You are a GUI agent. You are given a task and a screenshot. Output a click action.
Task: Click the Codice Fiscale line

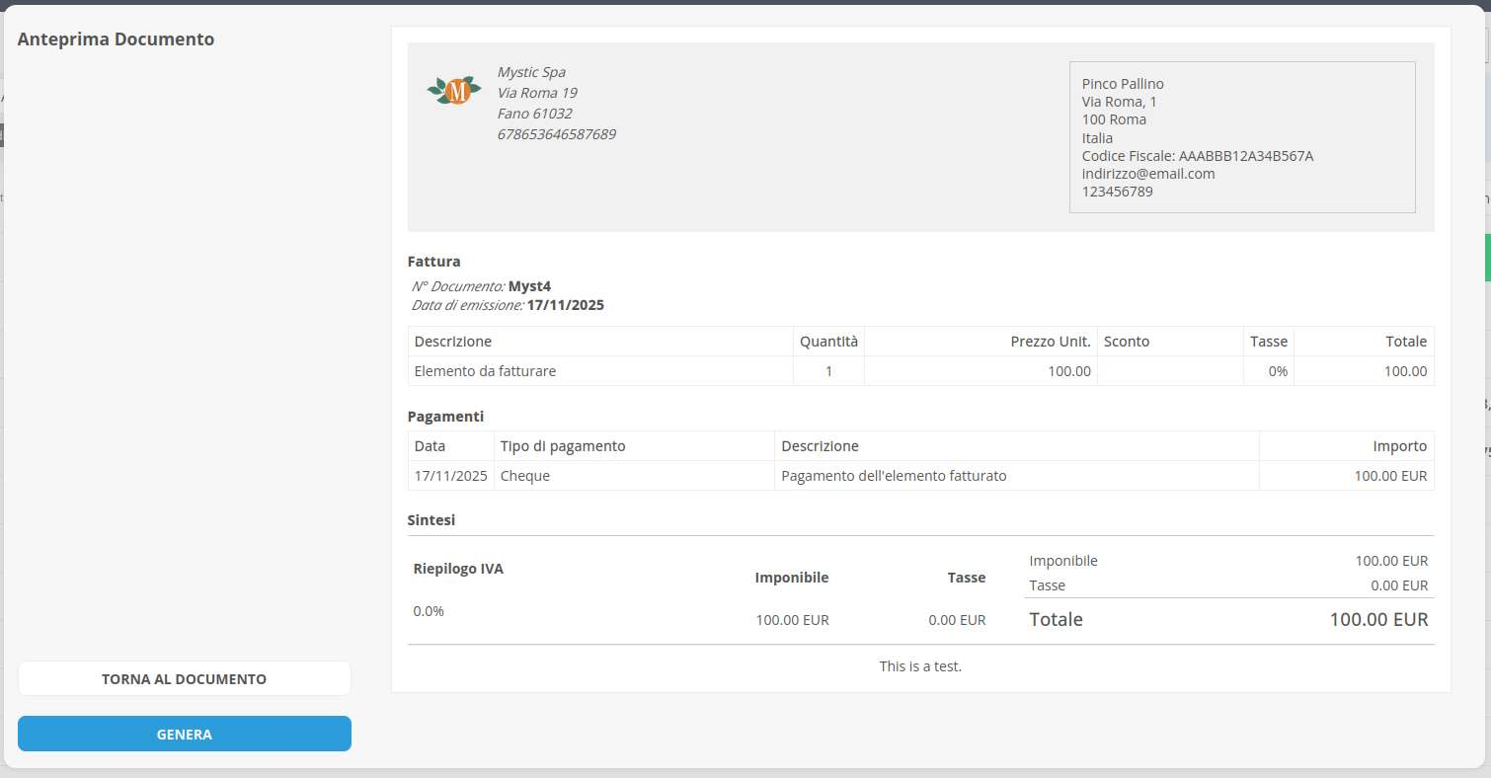pyautogui.click(x=1197, y=156)
